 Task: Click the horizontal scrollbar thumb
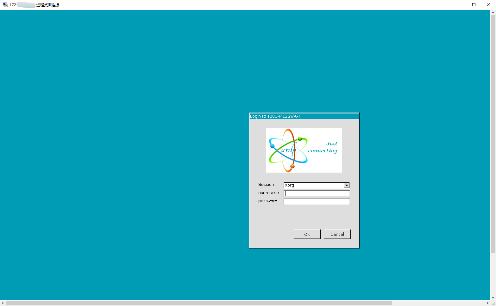click(199, 303)
